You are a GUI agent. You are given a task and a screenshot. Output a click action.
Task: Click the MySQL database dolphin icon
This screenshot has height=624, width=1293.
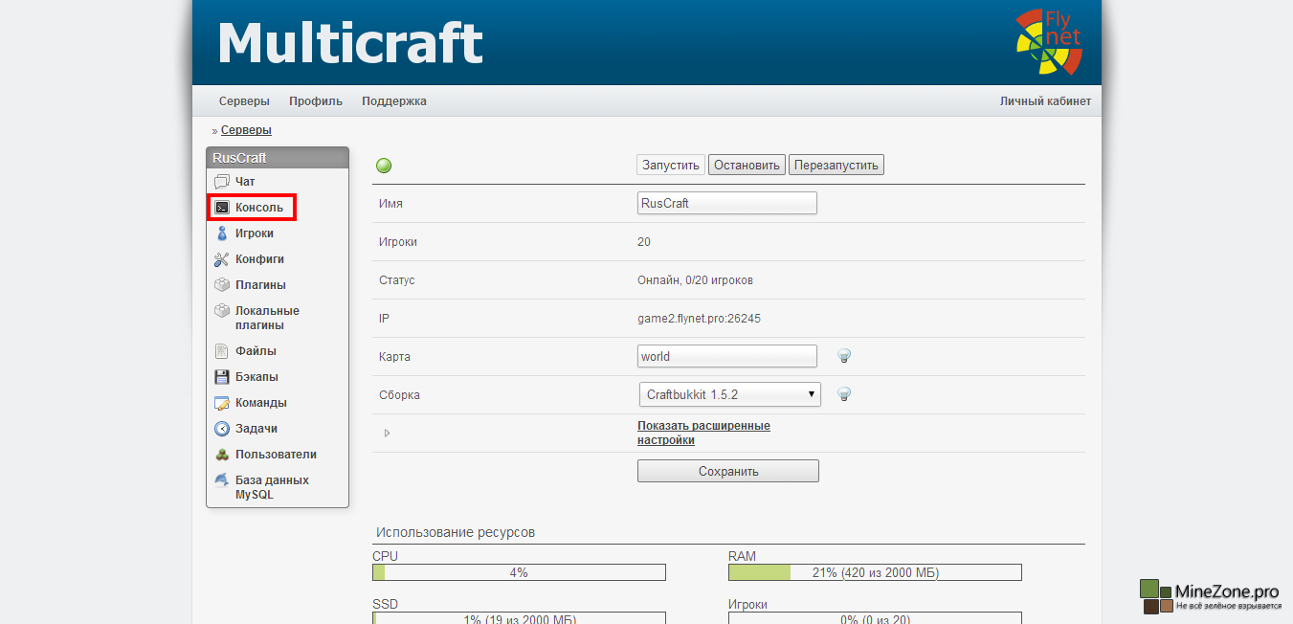[221, 480]
